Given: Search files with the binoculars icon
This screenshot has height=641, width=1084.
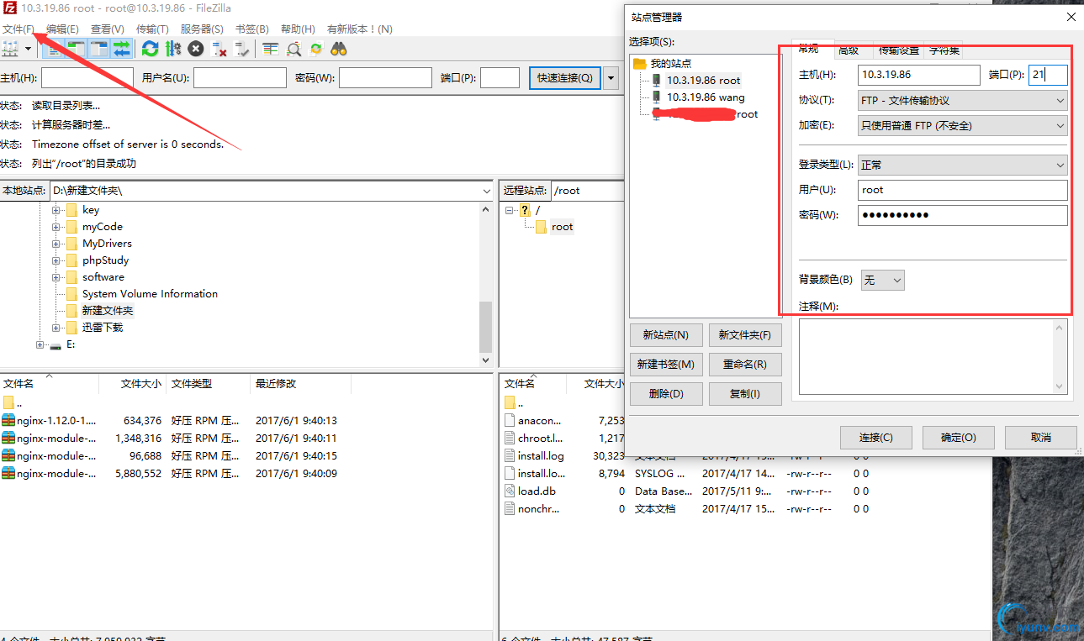Looking at the screenshot, I should [x=339, y=49].
